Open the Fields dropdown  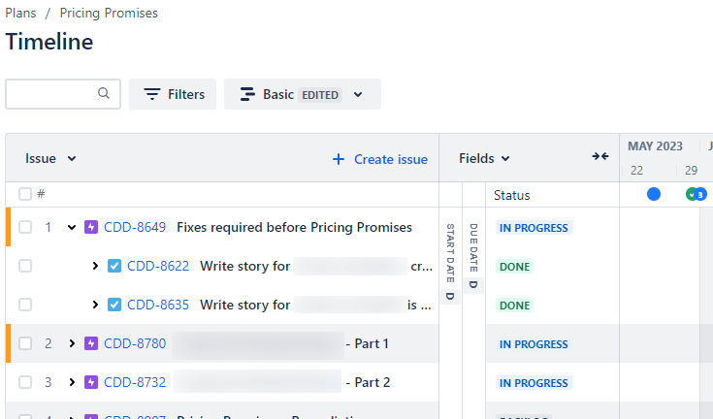(484, 158)
